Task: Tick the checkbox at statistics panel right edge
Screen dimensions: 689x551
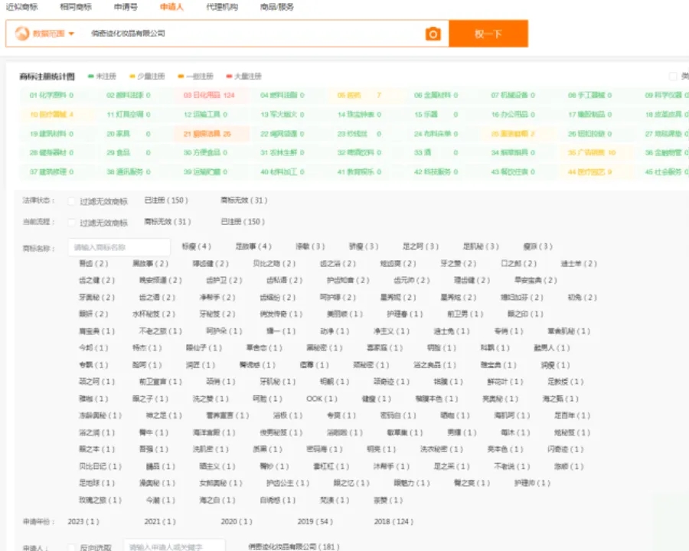Action: pyautogui.click(x=673, y=77)
